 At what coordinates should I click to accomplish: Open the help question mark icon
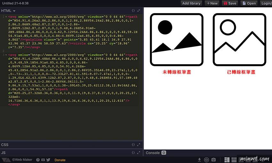pyautogui.click(x=38, y=160)
